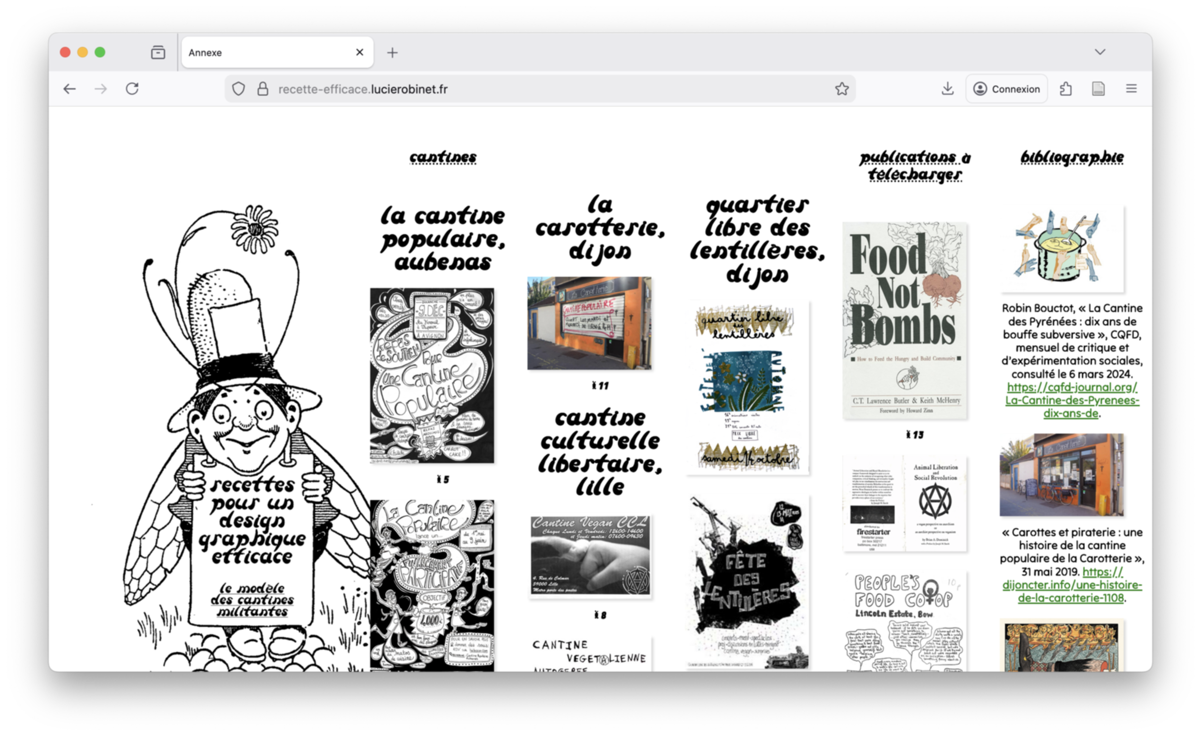This screenshot has width=1201, height=736.
Task: Open the Firefox hamburger menu
Action: tap(1131, 89)
